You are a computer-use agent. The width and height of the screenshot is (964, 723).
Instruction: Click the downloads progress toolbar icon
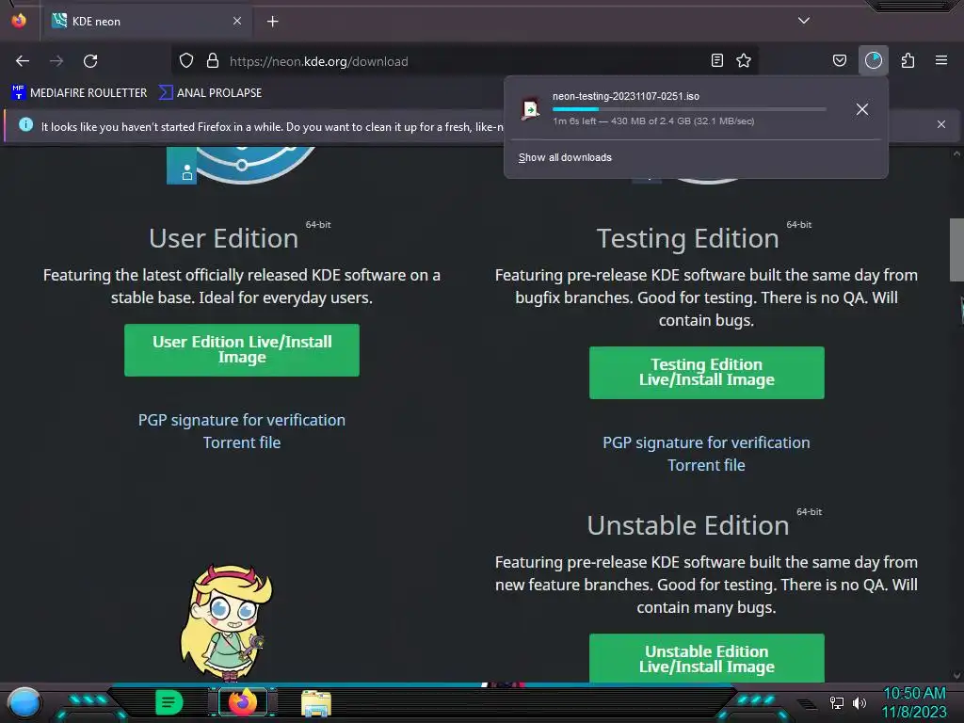pos(874,61)
